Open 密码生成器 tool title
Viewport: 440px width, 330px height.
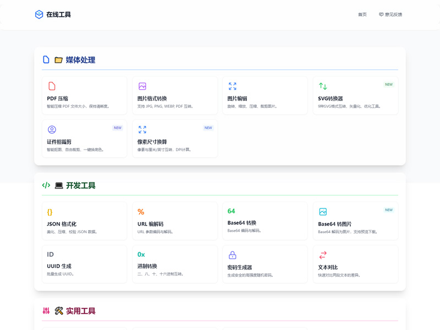[240, 267]
